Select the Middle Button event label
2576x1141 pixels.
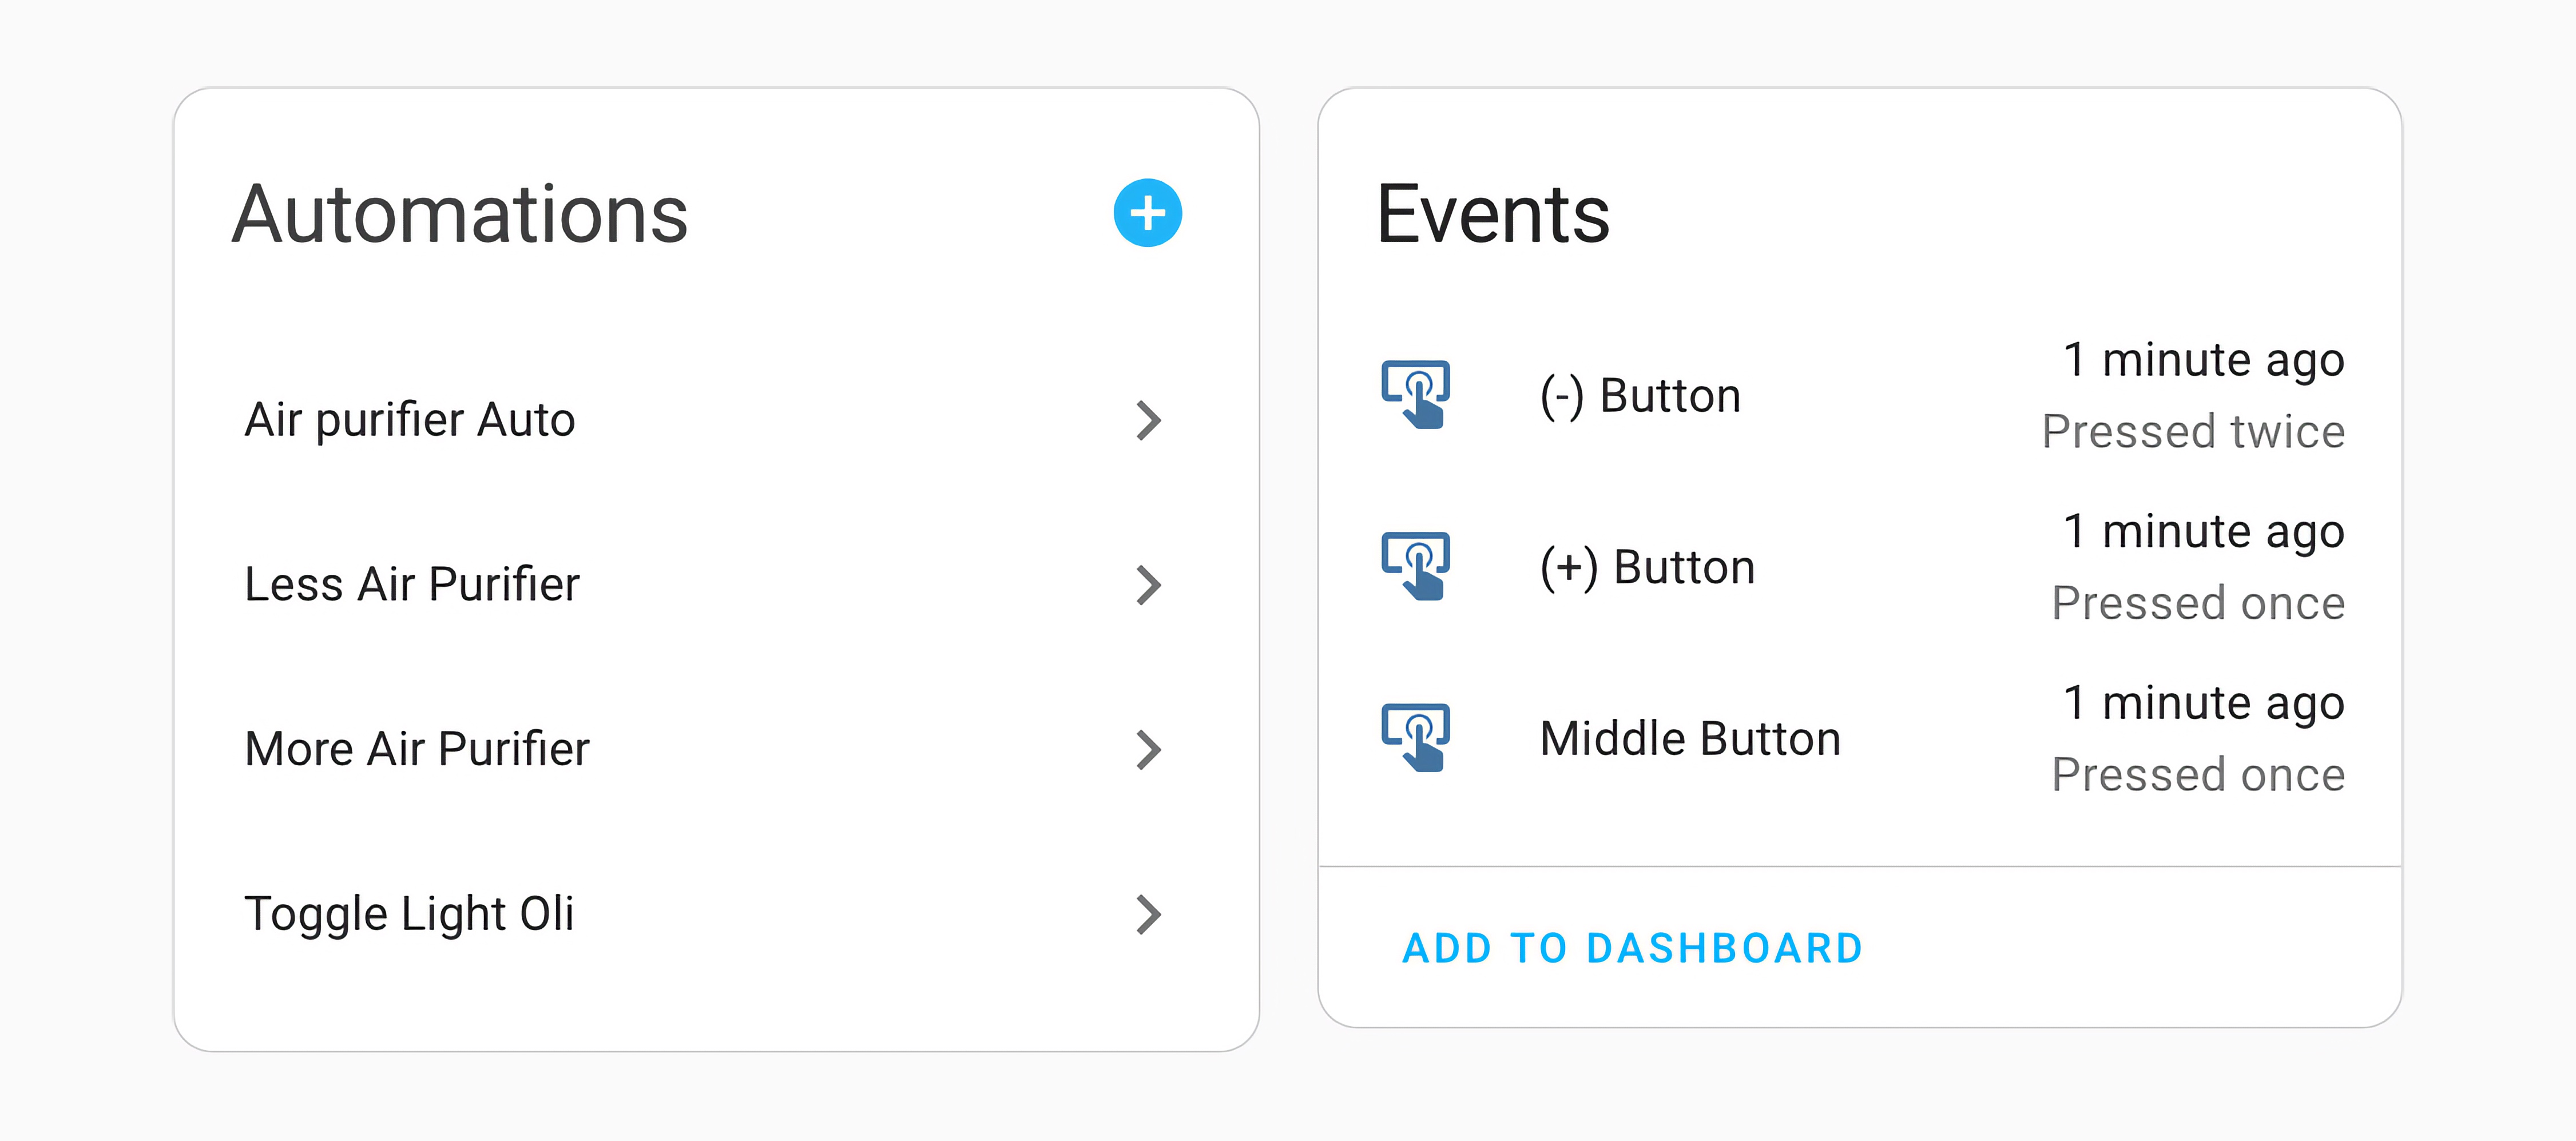point(1690,739)
